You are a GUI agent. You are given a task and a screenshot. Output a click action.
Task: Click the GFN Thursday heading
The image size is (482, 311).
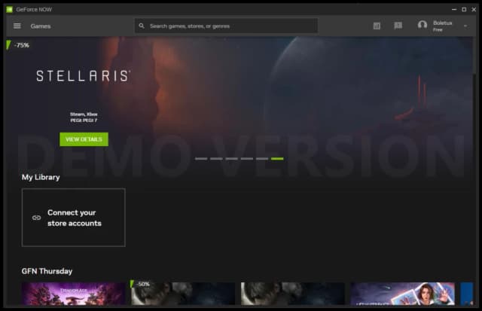click(x=47, y=271)
